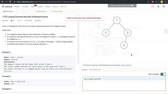The width and height of the screenshot is (168, 94).
Task: Open the Problems menu
Action: (x=25, y=7)
